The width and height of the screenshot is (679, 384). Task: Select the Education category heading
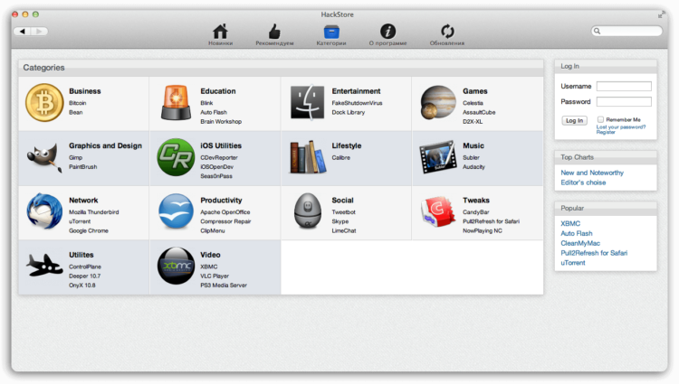click(218, 91)
